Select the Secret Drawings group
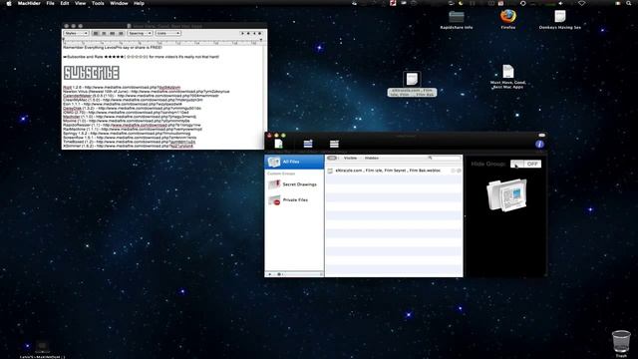The image size is (638, 359). (294, 184)
